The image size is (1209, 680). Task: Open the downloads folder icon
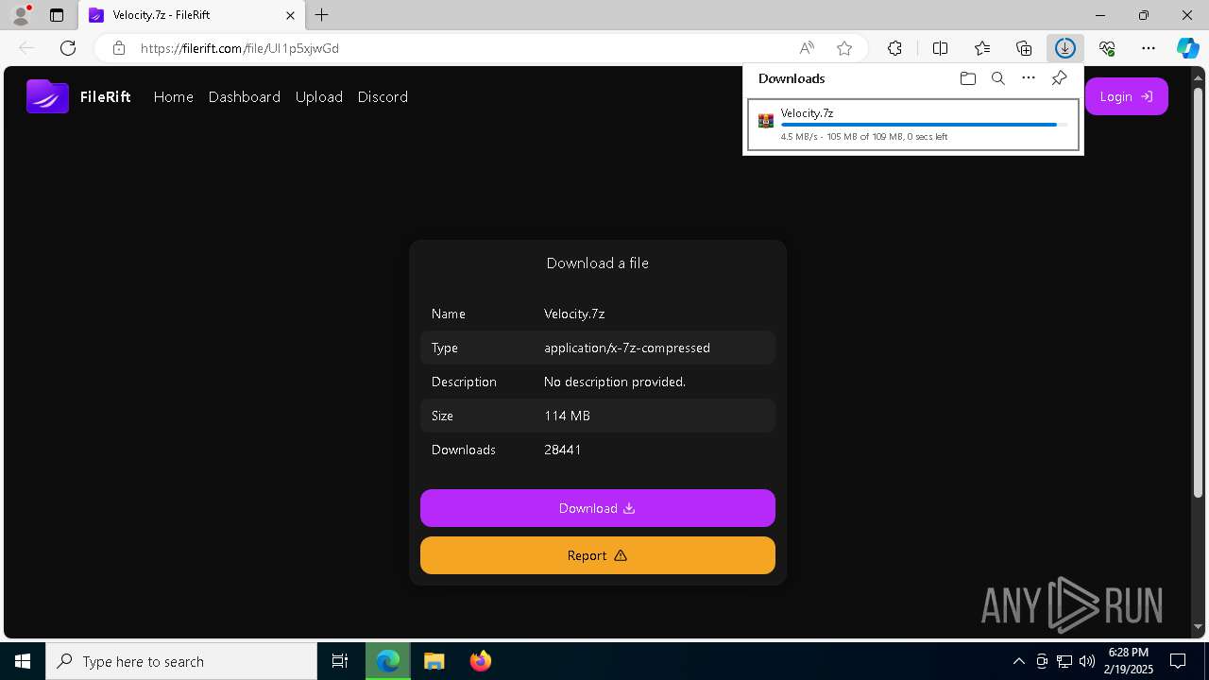pos(967,78)
